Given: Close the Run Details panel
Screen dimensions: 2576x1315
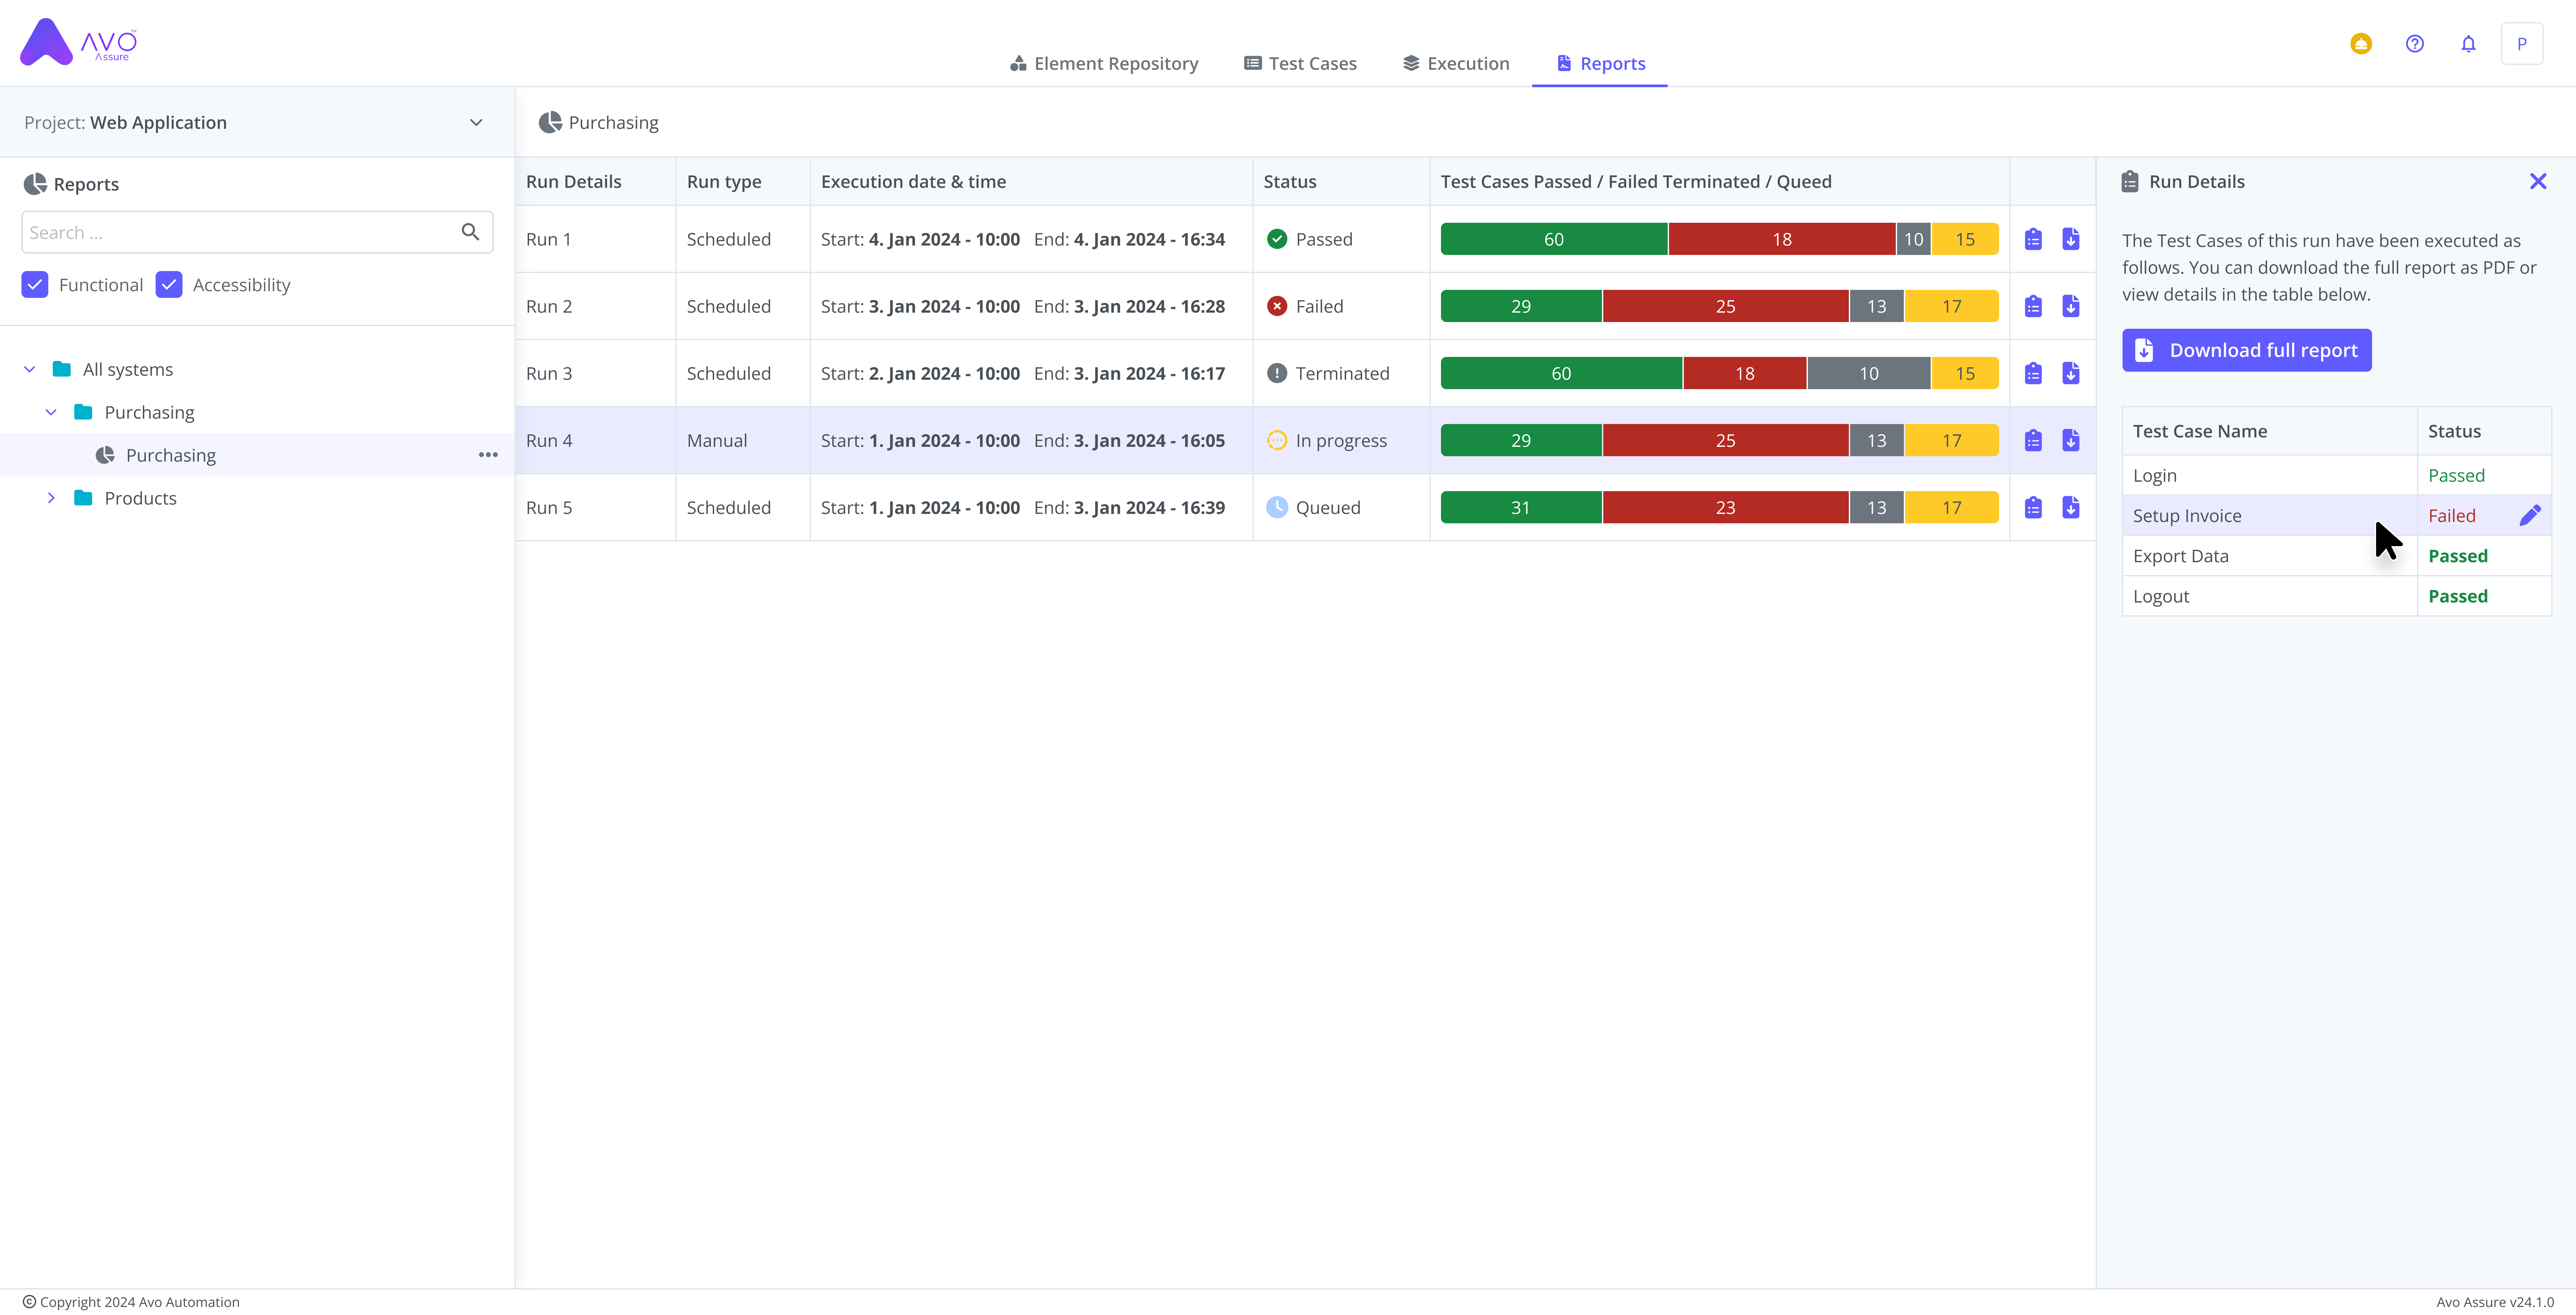Looking at the screenshot, I should coord(2538,181).
